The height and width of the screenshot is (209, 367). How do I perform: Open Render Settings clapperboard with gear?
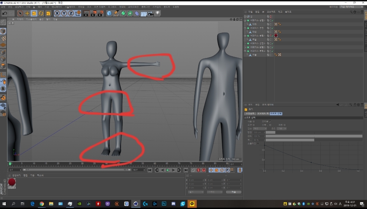tap(100, 14)
